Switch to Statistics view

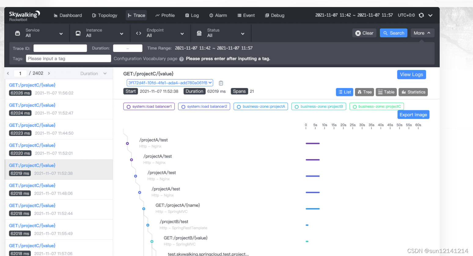[x=413, y=92]
